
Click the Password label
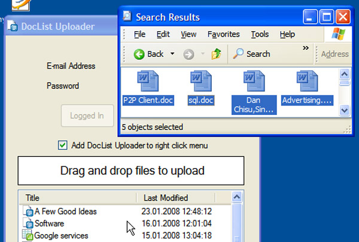pyautogui.click(x=63, y=86)
